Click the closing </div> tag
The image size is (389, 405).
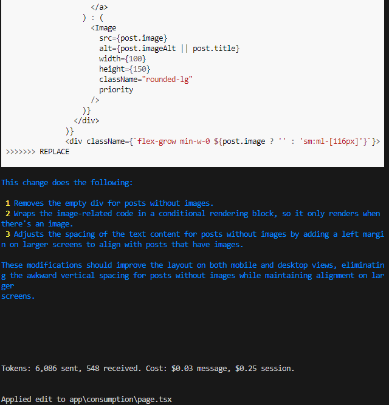pos(86,121)
